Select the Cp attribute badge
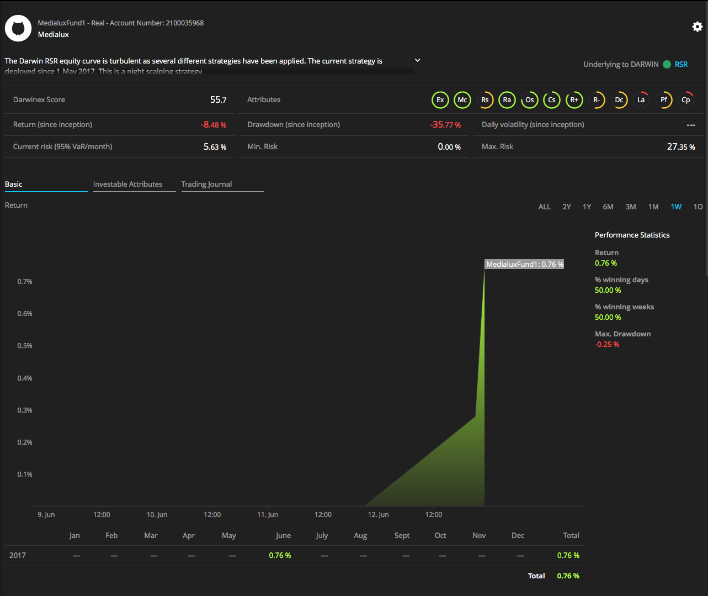Viewport: 708px width, 596px height. [686, 100]
